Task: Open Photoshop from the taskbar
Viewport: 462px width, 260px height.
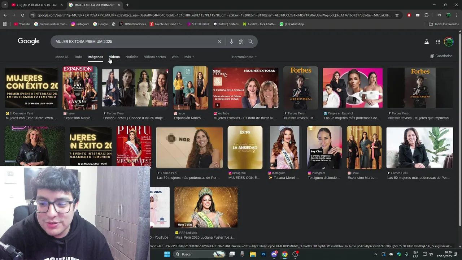Action: 263,254
